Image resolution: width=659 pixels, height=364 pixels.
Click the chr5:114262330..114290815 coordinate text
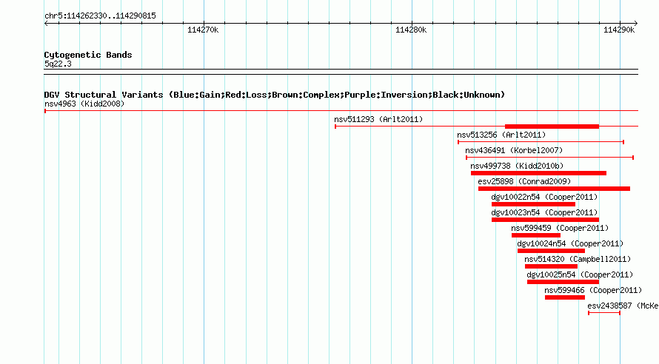pos(100,16)
